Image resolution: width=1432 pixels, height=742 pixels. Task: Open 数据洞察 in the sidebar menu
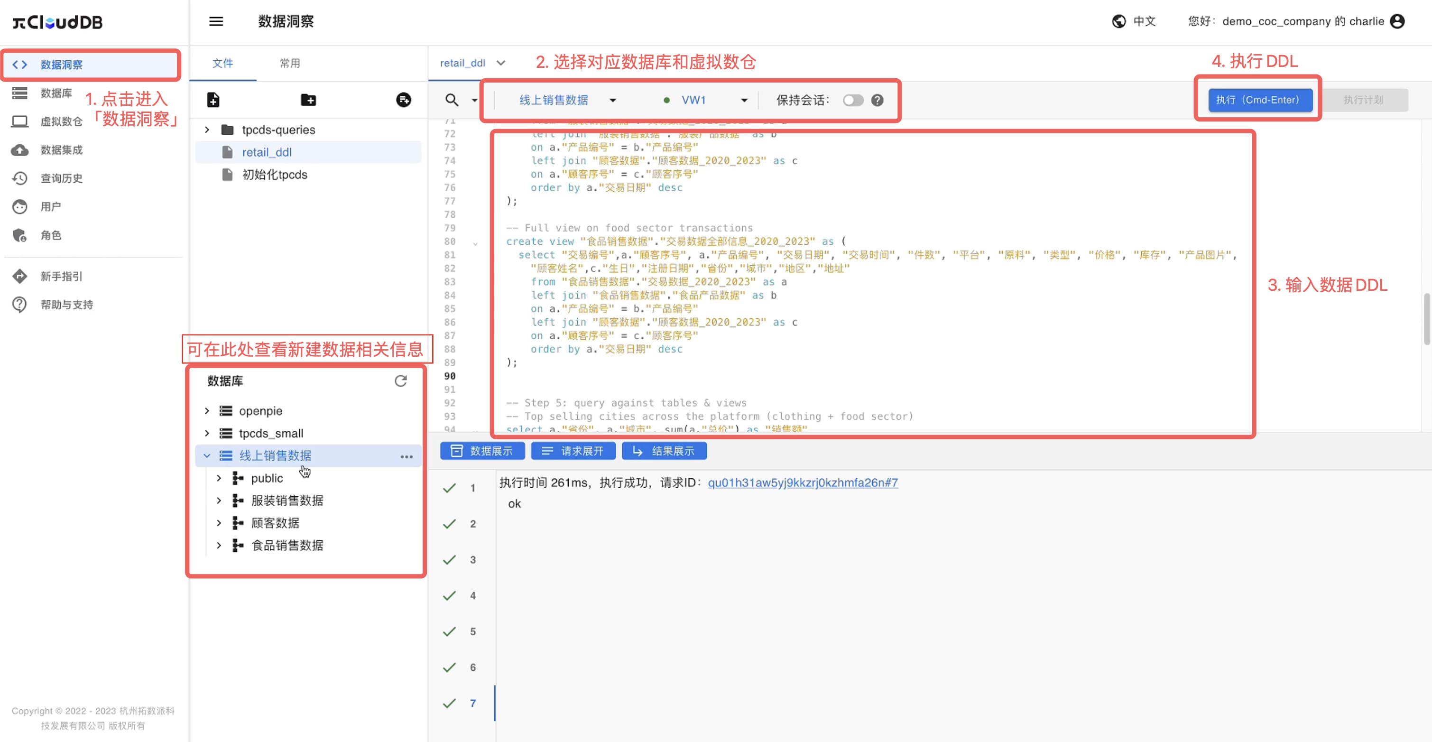click(x=91, y=65)
